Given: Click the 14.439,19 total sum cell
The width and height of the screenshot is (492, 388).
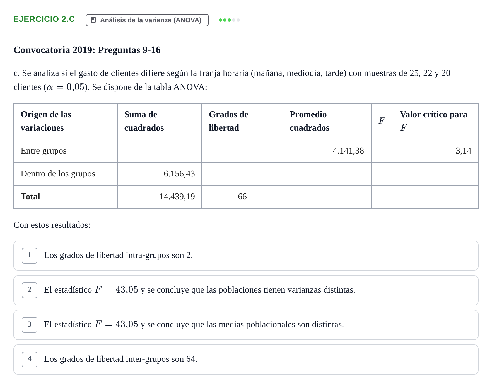Looking at the screenshot, I should [x=159, y=197].
